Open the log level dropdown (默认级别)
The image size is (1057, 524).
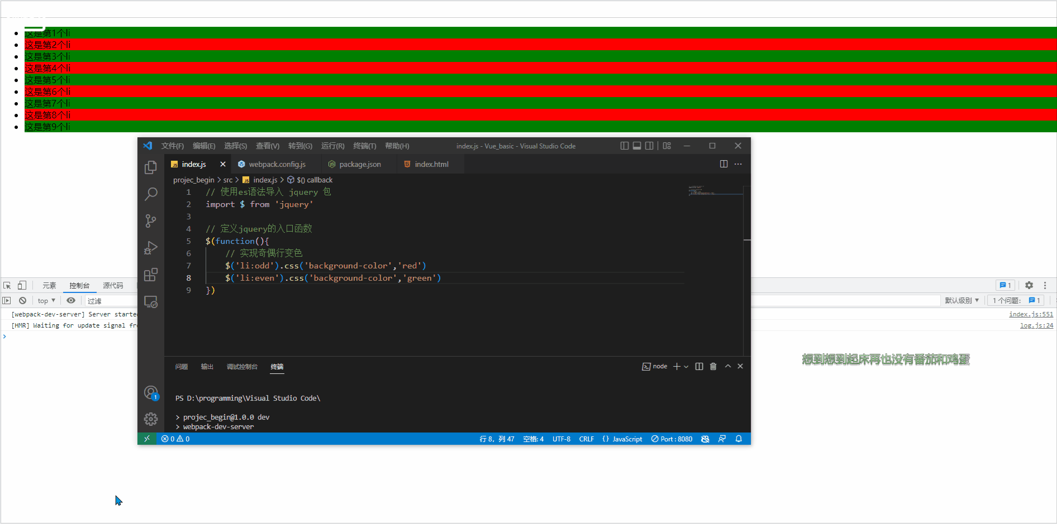[x=961, y=301]
